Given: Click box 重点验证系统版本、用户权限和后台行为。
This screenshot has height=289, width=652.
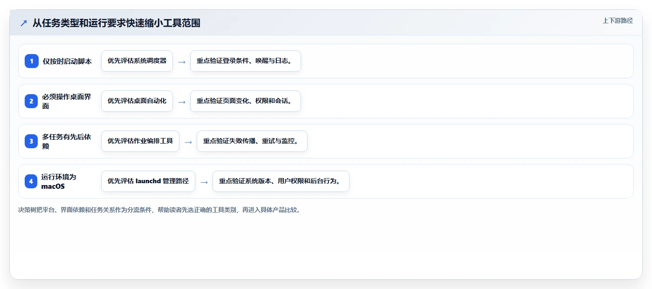Looking at the screenshot, I should [x=281, y=181].
